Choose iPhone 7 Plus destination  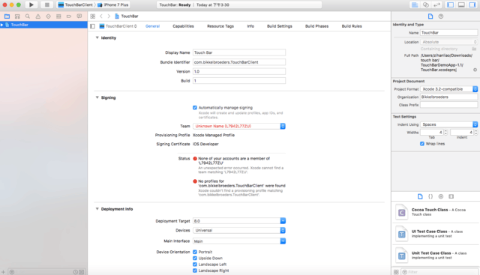click(x=113, y=5)
